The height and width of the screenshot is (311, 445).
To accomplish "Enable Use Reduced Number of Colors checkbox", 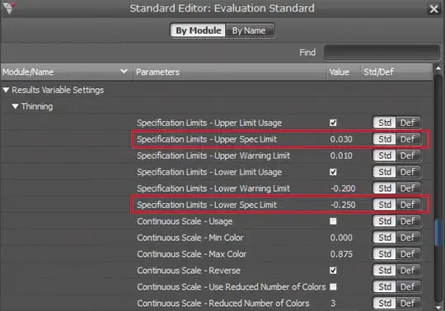I will tap(333, 287).
